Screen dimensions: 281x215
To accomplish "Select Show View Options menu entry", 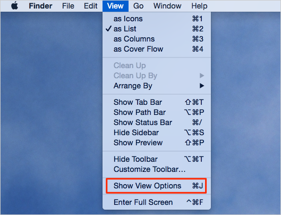I will click(x=157, y=186).
